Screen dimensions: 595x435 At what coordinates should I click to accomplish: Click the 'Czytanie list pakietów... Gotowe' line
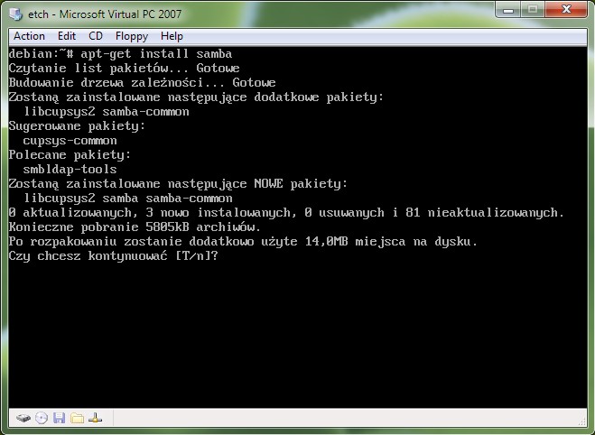click(124, 69)
